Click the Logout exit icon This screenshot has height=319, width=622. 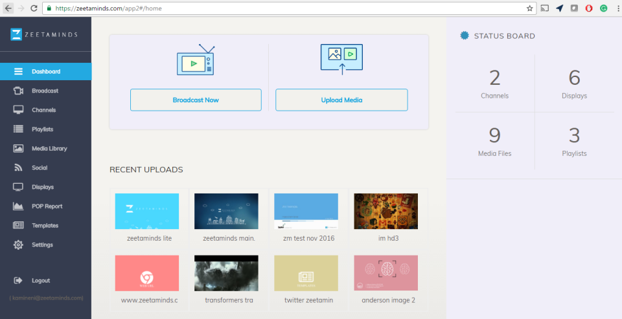(x=18, y=281)
